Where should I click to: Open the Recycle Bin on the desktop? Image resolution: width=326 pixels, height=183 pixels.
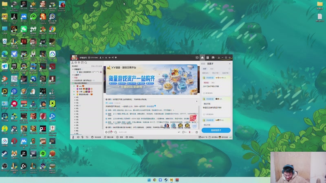click(x=4, y=42)
